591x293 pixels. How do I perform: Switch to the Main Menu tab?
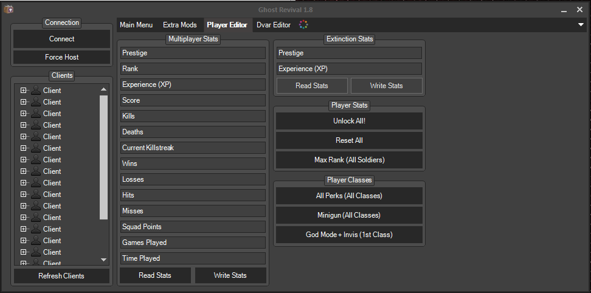coord(136,25)
